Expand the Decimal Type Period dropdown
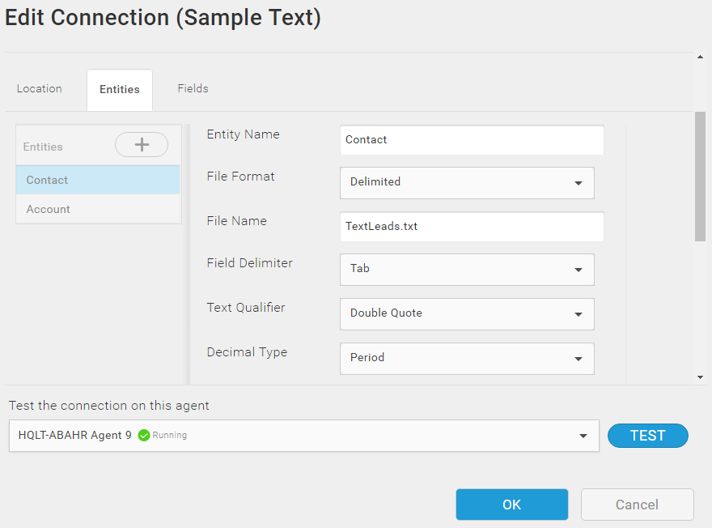 pos(467,359)
